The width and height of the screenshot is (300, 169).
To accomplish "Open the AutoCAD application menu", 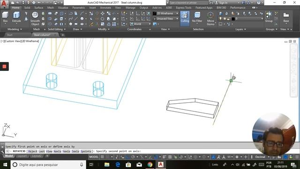I will tap(4, 4).
